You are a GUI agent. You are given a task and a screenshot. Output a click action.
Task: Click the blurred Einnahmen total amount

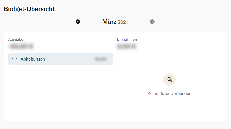(126, 46)
